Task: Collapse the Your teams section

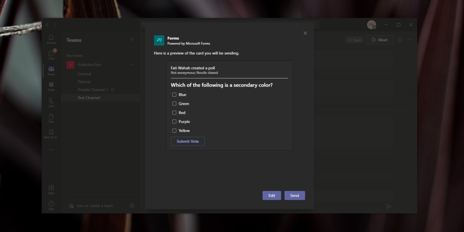Action: tap(74, 55)
